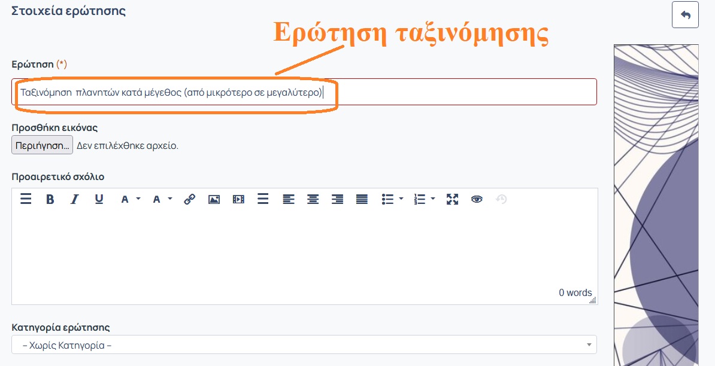The image size is (715, 366).
Task: Click the three-line icon after the media icon
Action: pyautogui.click(x=263, y=199)
